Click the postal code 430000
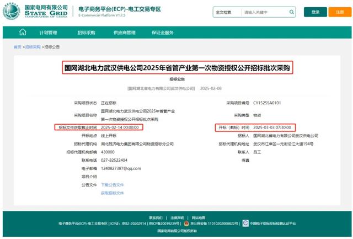The image size is (353, 239). 108,152
